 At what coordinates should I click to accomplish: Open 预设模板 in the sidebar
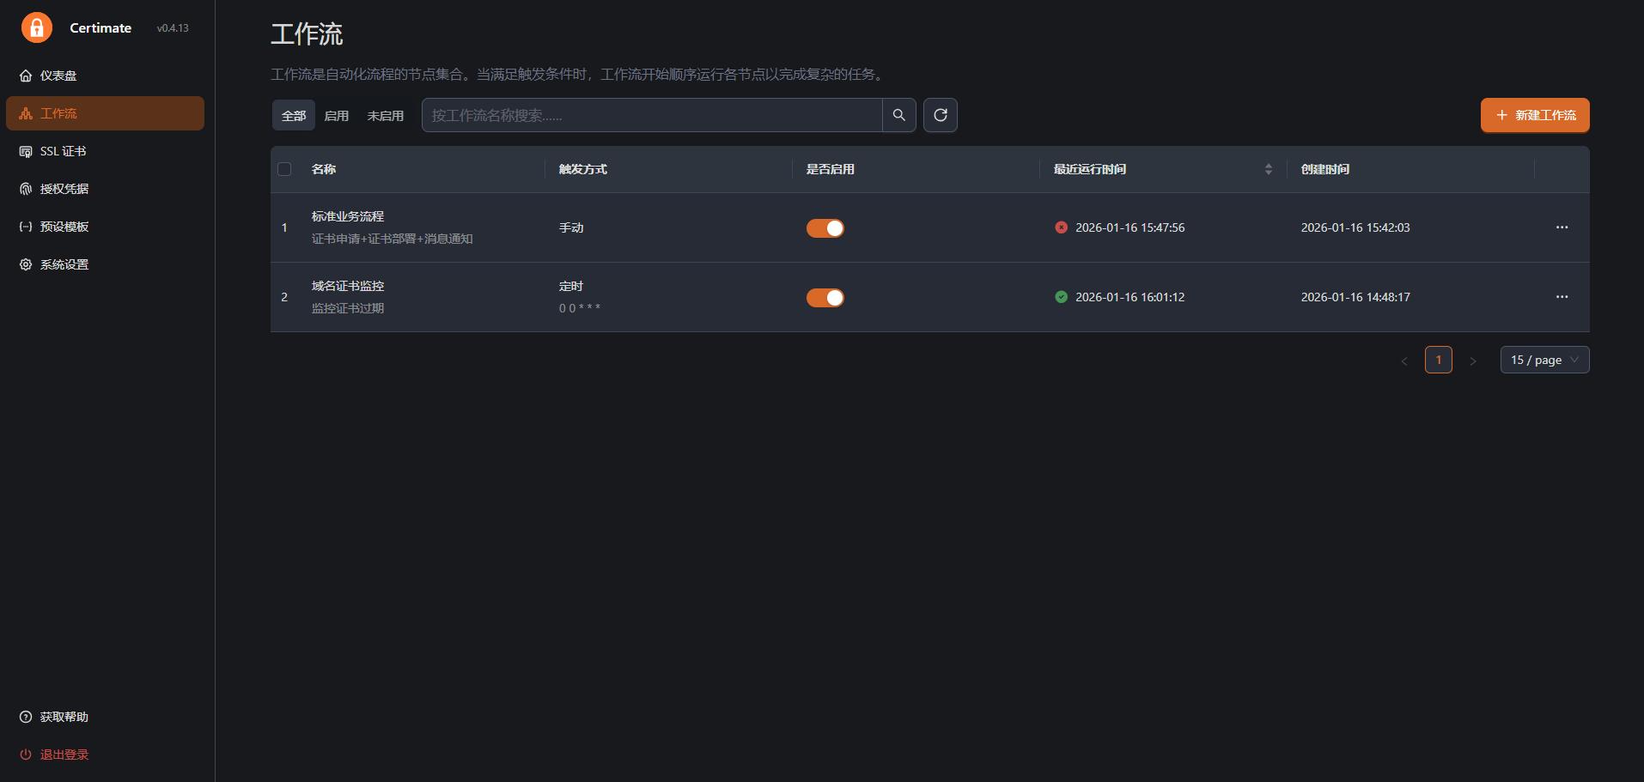[105, 227]
